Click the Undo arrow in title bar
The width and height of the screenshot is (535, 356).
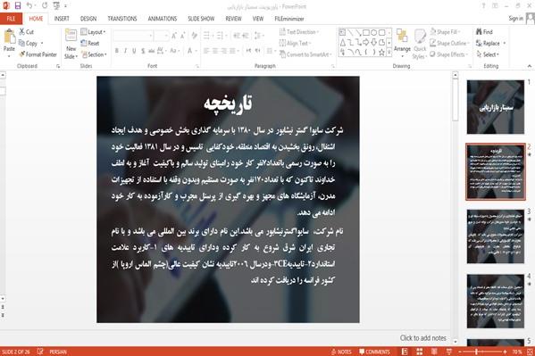[29, 5]
